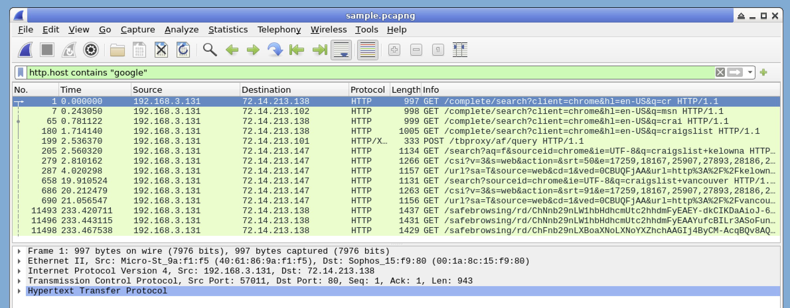790x308 pixels.
Task: Expand Frame 1 details
Action: pos(19,251)
